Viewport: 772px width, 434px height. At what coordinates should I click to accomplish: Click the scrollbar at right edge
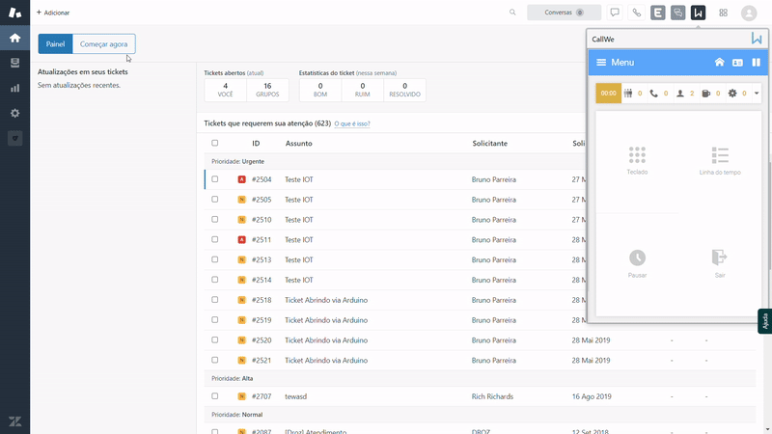pos(769,217)
